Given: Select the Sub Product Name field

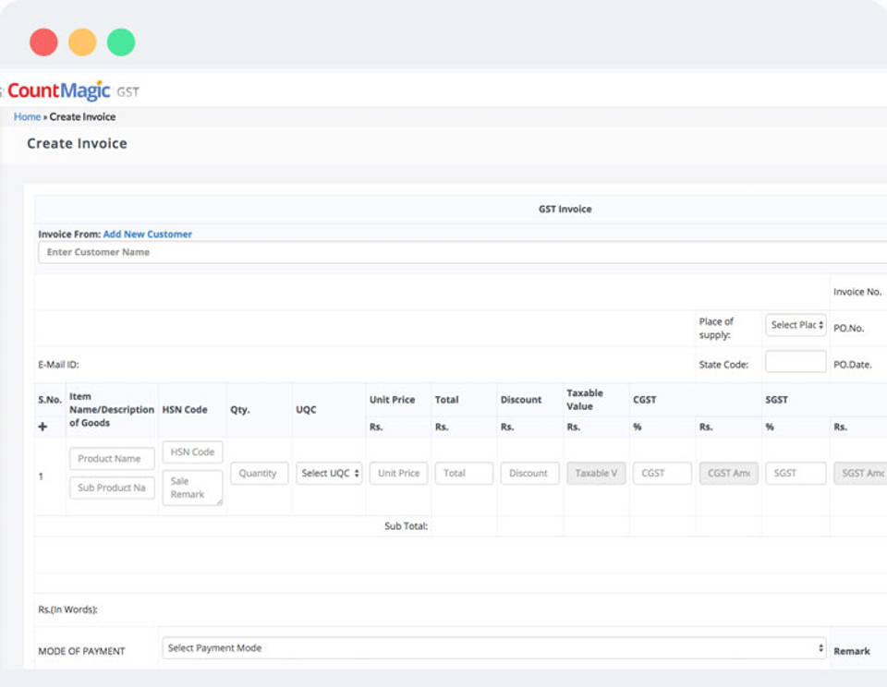Looking at the screenshot, I should [111, 488].
